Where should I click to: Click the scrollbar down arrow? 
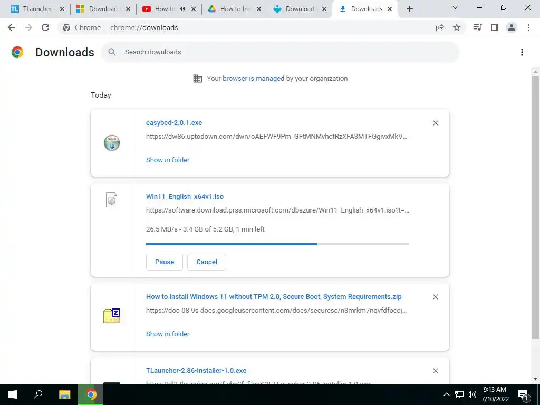coord(535,379)
